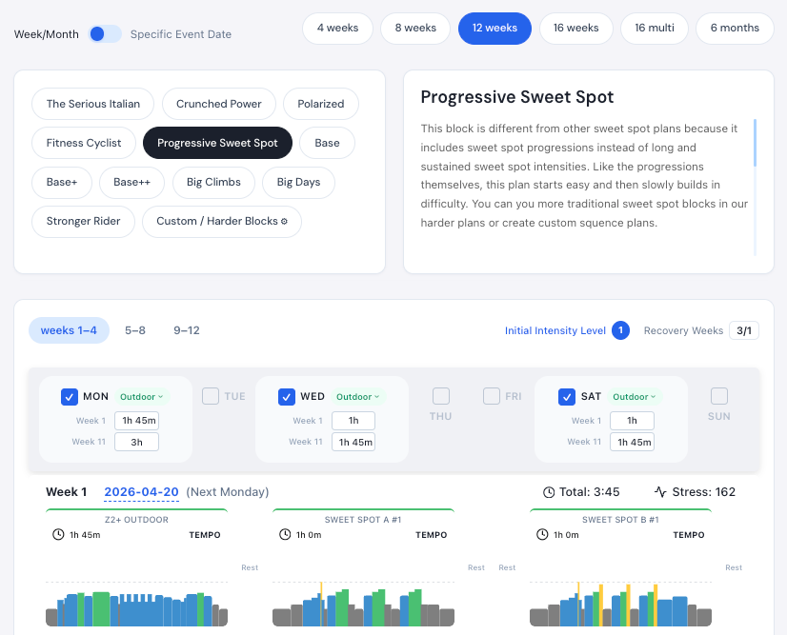Click the clock icon on Sweet Spot B #1

point(543,535)
